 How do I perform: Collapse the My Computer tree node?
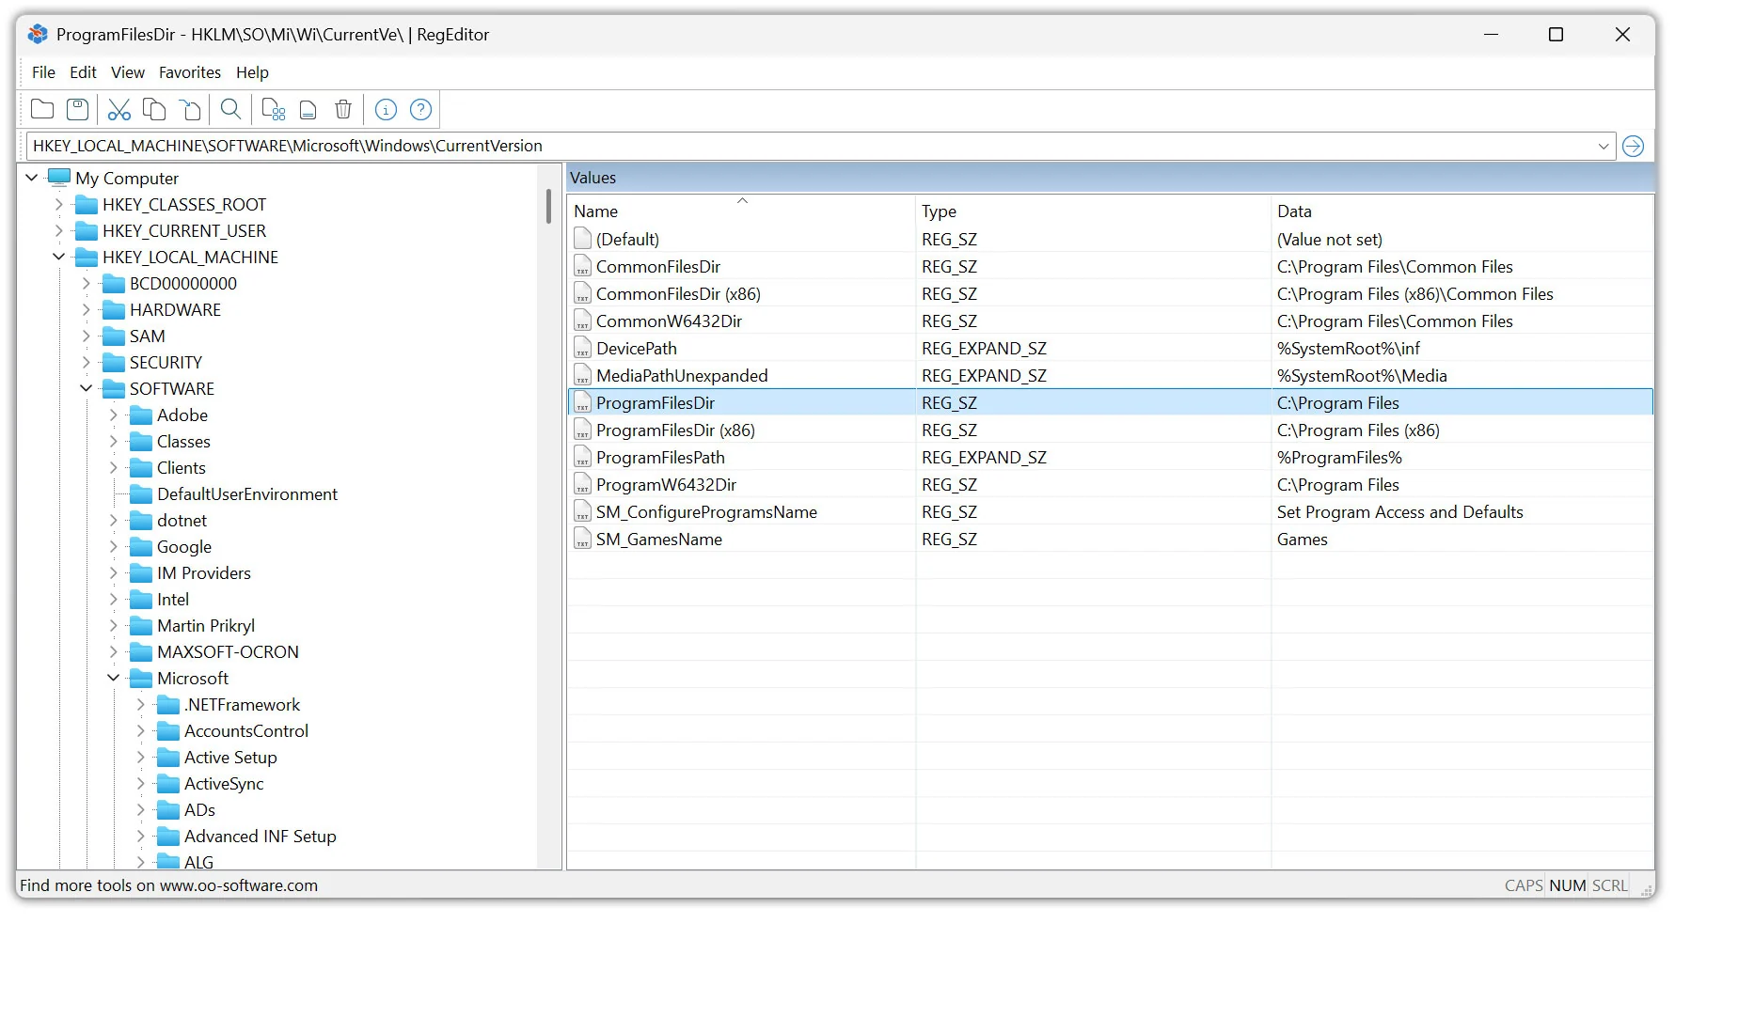pyautogui.click(x=32, y=178)
